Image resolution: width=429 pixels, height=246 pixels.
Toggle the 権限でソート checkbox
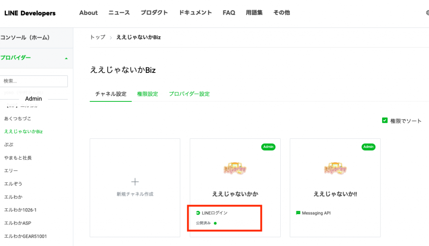point(385,120)
